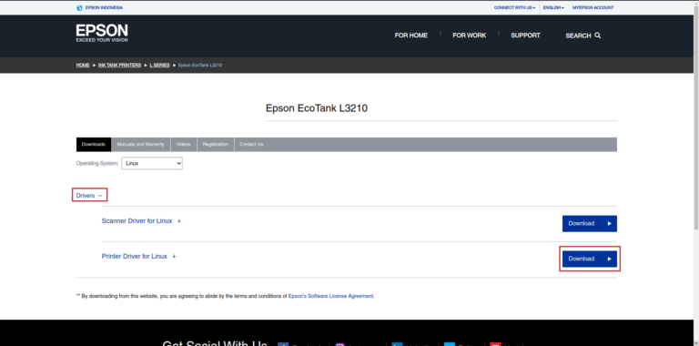Expand Printer Driver for Linux details
This screenshot has width=699, height=346.
(139, 257)
